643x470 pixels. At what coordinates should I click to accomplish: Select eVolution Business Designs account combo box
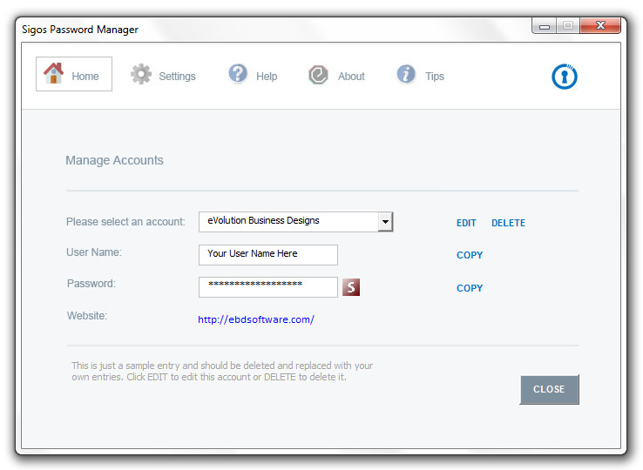(295, 222)
